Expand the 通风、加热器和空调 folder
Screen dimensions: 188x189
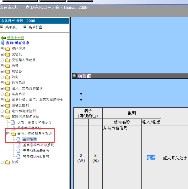coord(2,88)
